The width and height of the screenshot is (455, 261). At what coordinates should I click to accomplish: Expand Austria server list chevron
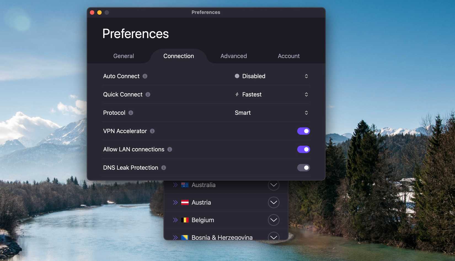point(274,202)
